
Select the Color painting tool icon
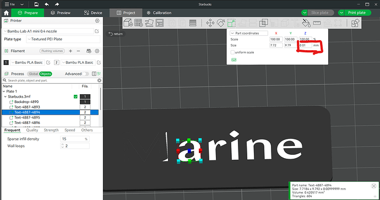coord(306,23)
